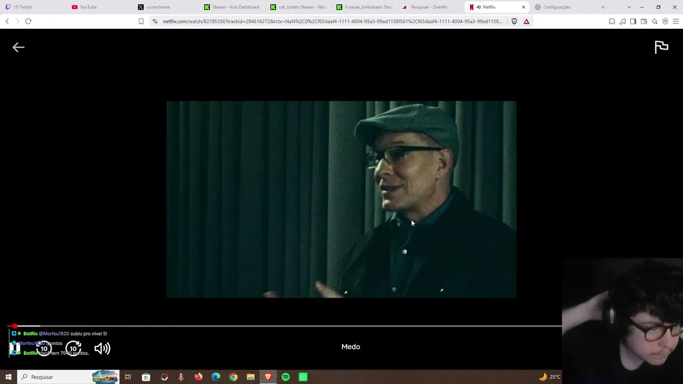The image size is (683, 384).
Task: Close the Netflix tab
Action: point(523,7)
